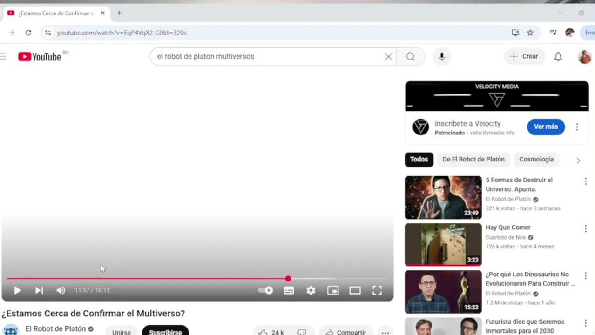Viewport: 595px width, 335px height.
Task: Open the hamburger guide menu
Action: point(3,56)
